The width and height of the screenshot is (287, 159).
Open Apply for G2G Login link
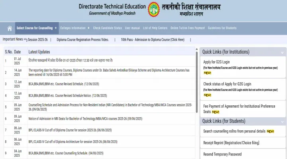pyautogui.click(x=216, y=62)
